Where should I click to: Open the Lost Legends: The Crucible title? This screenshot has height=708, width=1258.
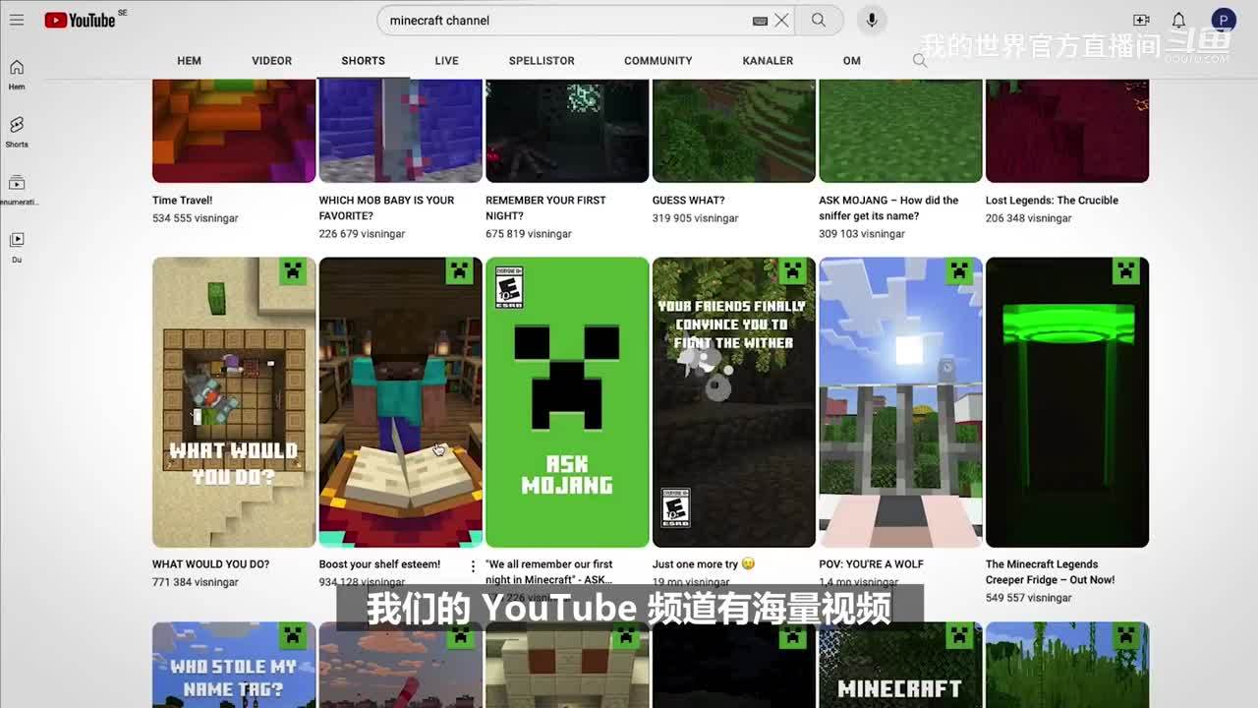[x=1052, y=201]
